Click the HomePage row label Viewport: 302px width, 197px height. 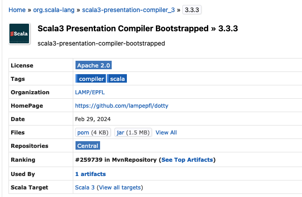click(27, 106)
